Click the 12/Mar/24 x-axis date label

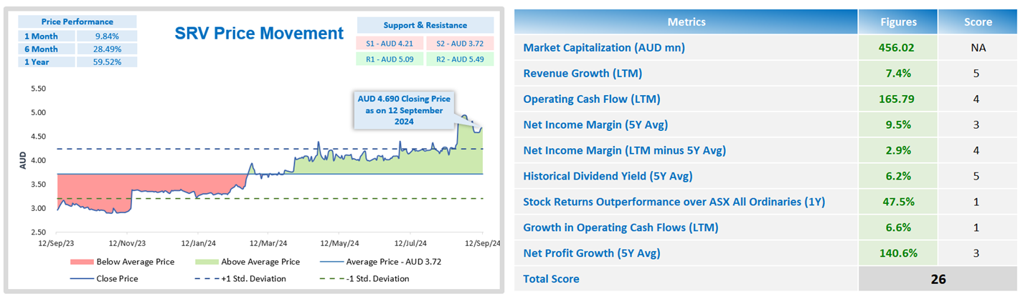point(268,244)
